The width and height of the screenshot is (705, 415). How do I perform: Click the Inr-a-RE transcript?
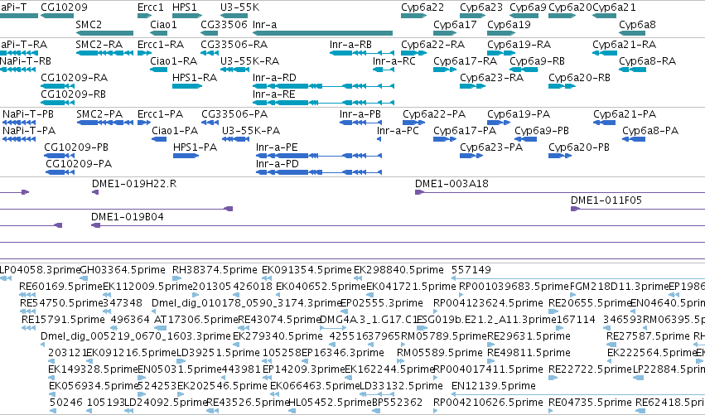click(x=323, y=103)
